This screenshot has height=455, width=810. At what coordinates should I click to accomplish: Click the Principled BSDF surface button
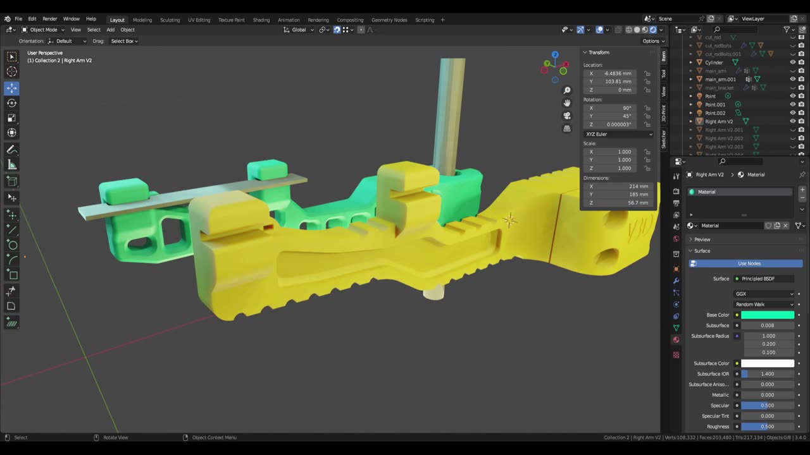764,279
